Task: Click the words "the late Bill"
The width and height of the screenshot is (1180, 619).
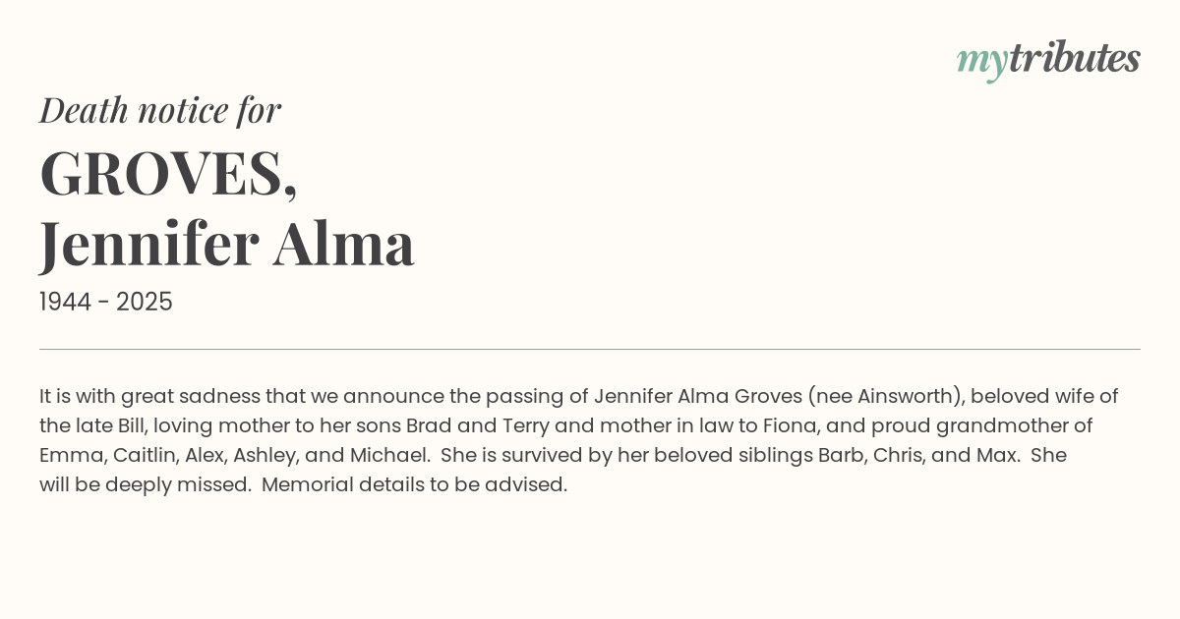Action: pos(92,425)
